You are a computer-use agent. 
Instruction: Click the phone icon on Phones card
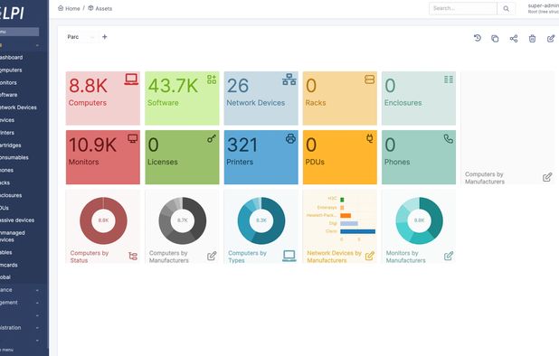tap(449, 138)
